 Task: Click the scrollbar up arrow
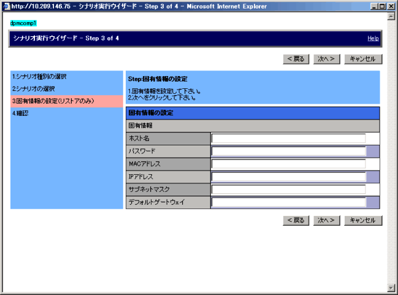click(x=391, y=17)
